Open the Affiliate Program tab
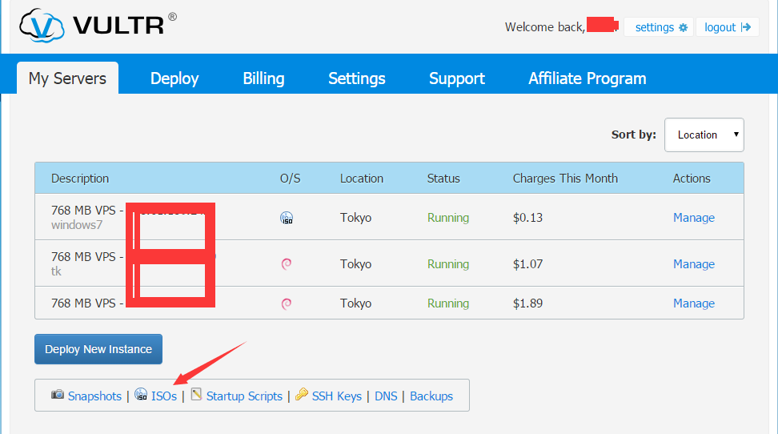778x434 pixels. [587, 78]
